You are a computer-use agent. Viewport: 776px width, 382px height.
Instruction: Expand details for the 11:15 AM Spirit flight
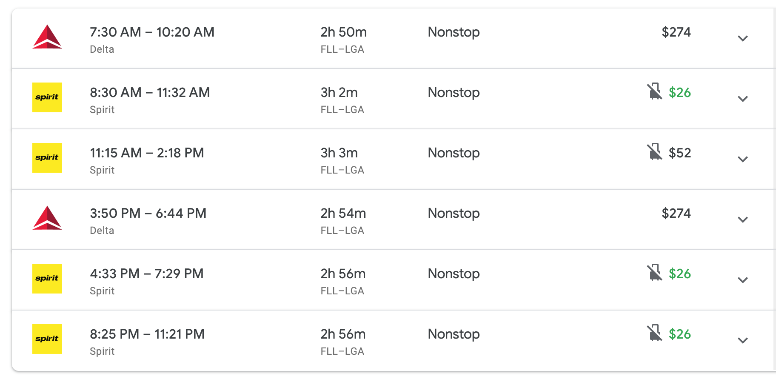743,160
